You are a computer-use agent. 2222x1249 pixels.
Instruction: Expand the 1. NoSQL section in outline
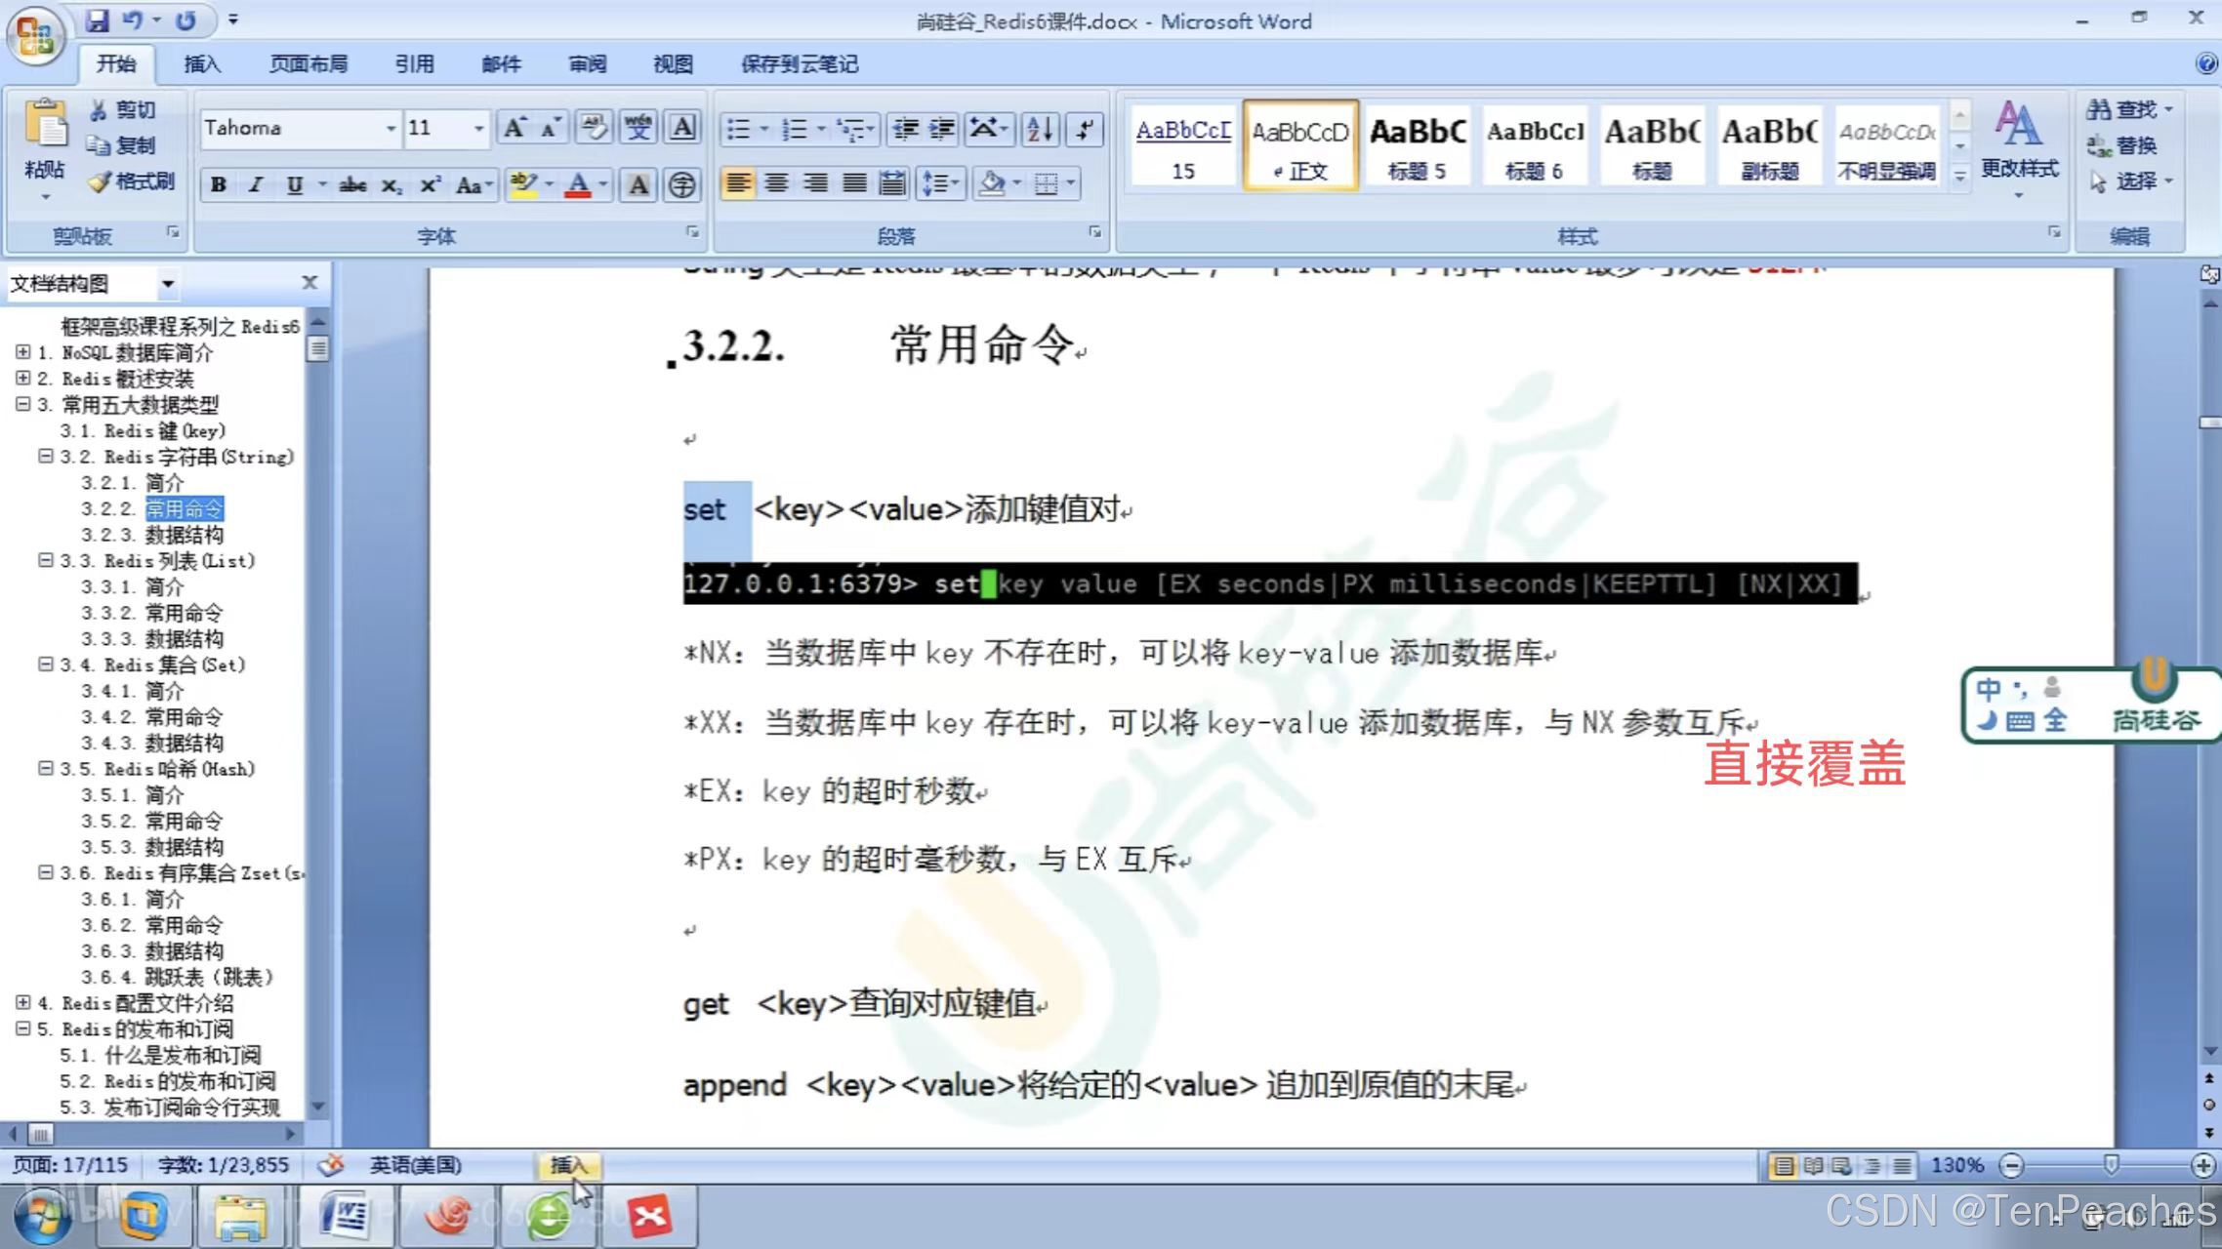22,351
